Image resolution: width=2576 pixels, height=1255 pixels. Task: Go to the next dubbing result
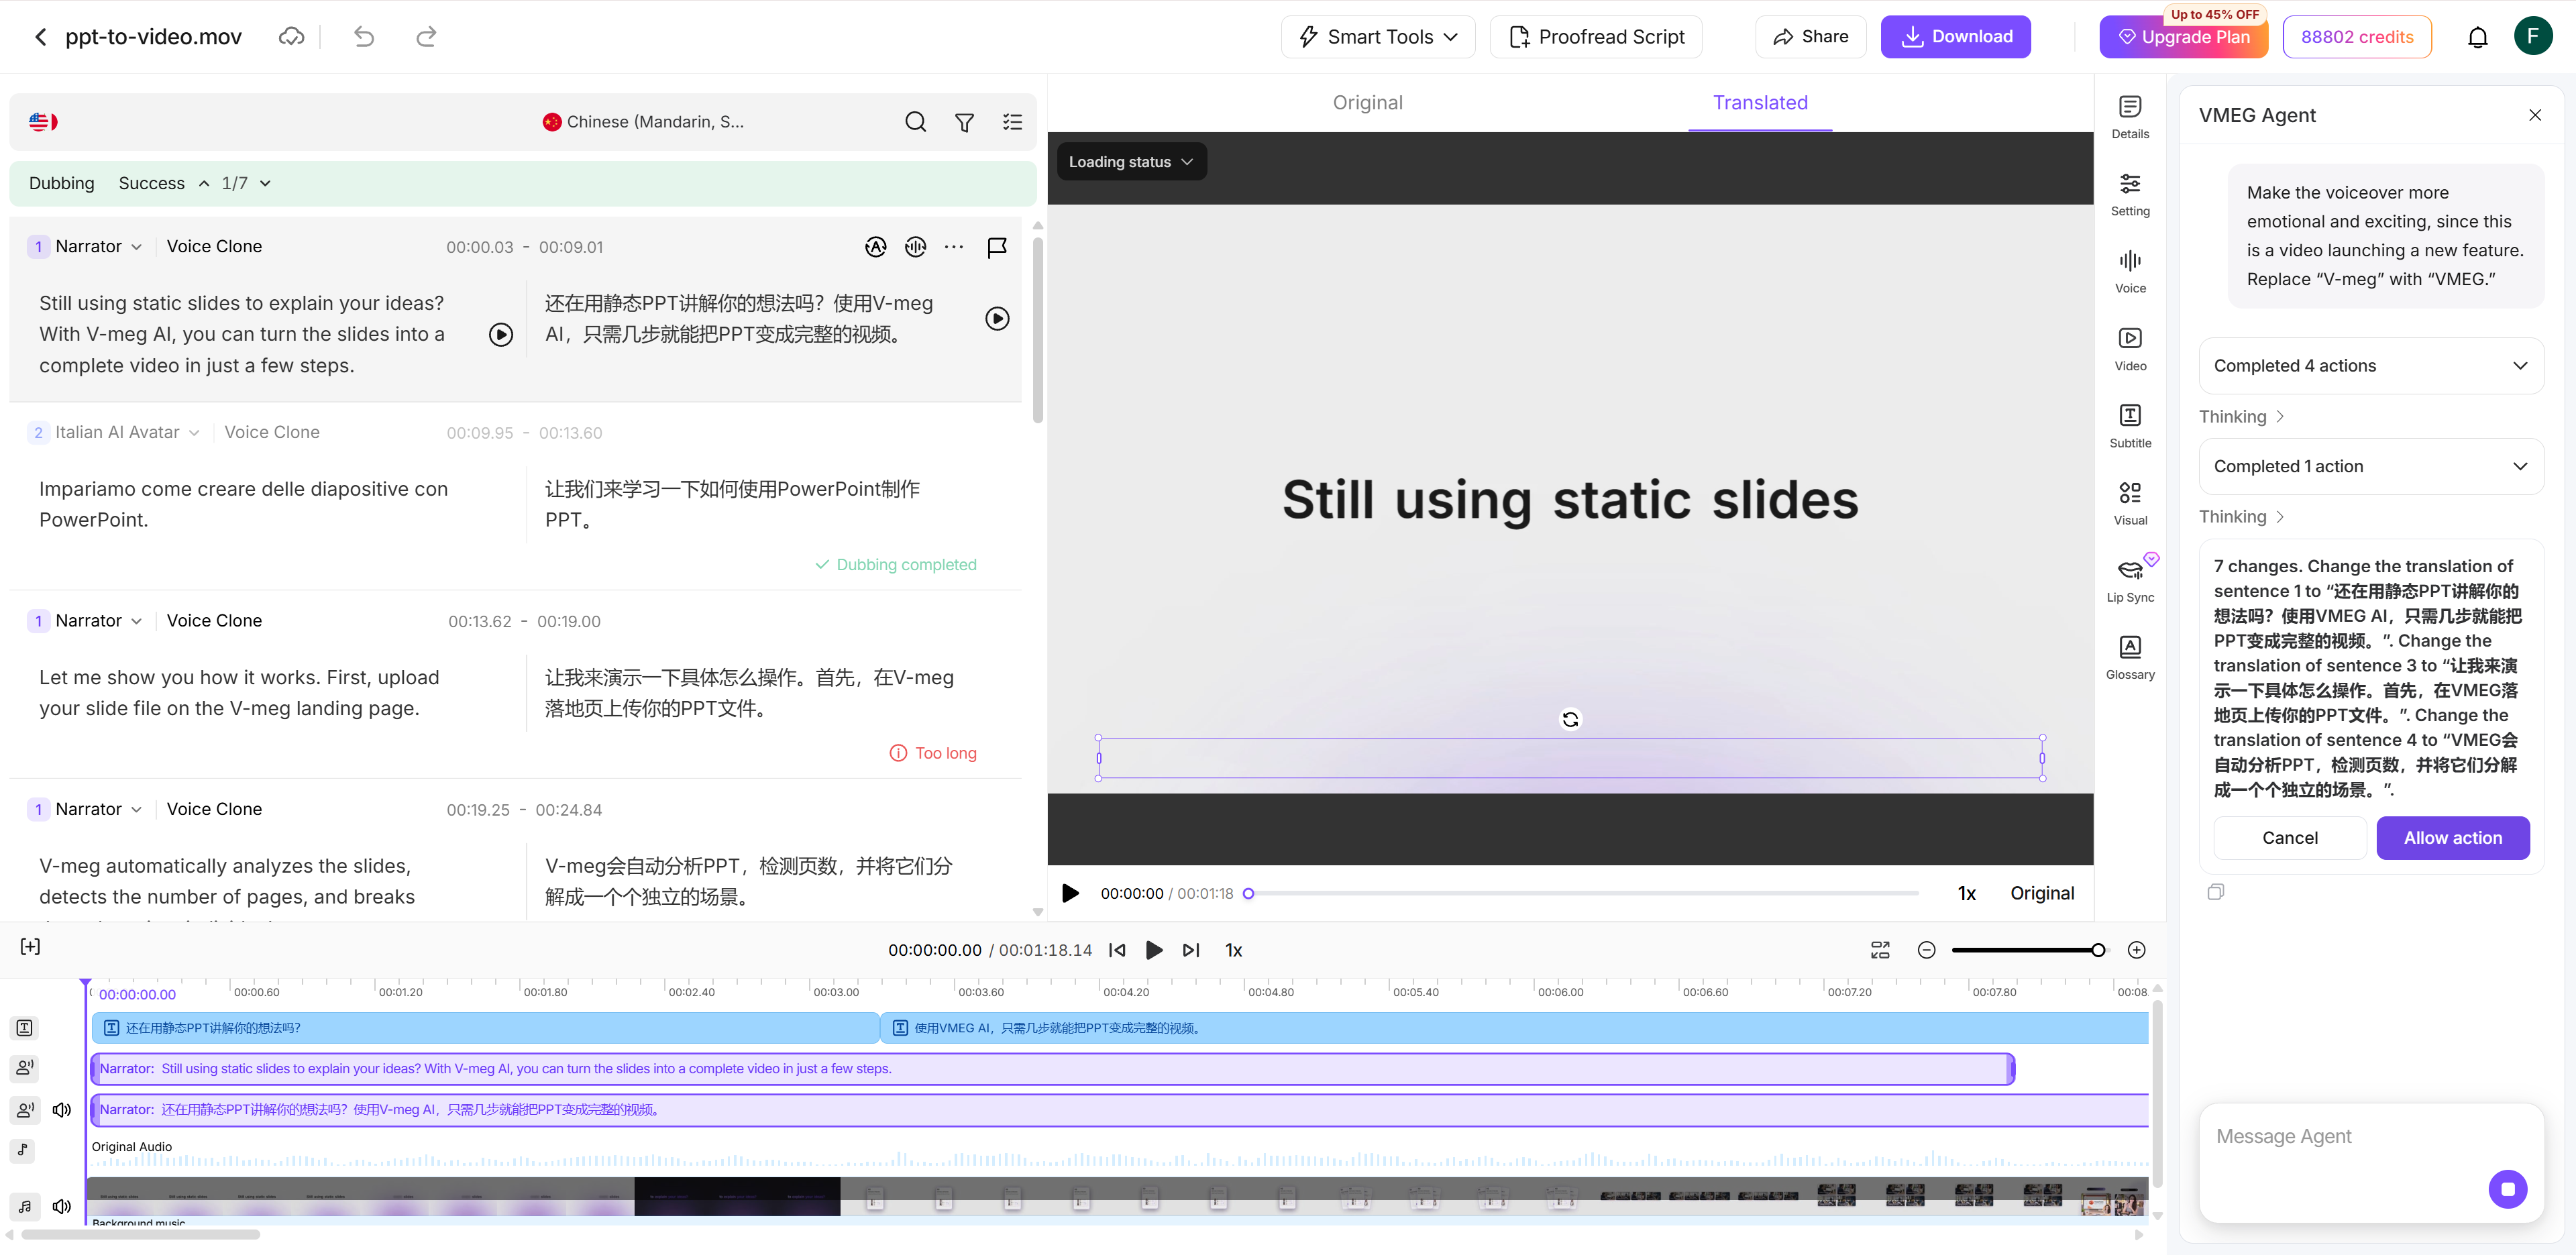(265, 183)
